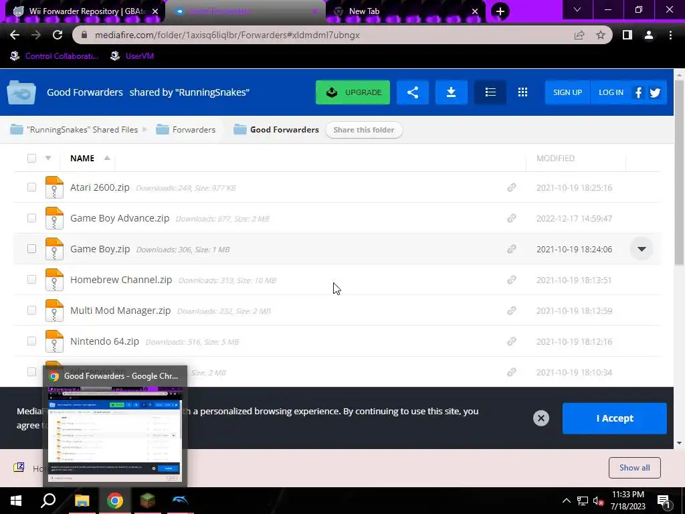Click Good Forwarders Chrome preview thumbnail

115,434
